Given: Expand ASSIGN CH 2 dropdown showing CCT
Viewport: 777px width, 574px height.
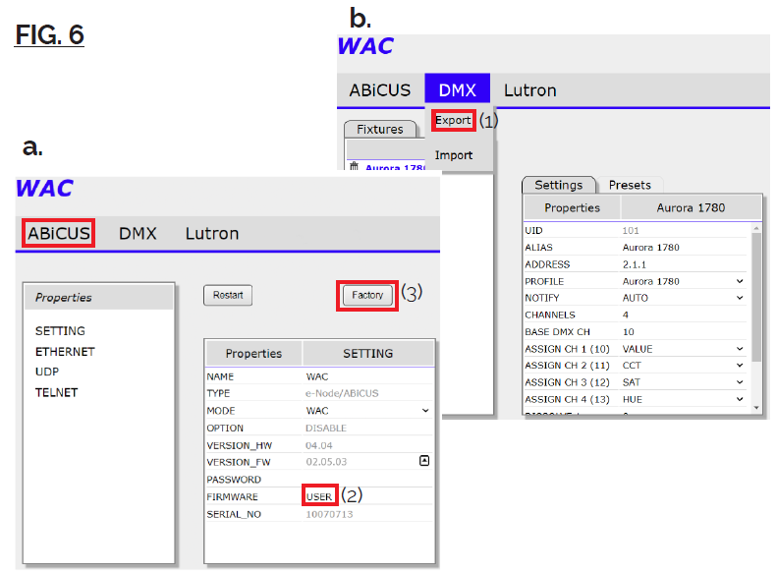Looking at the screenshot, I should pos(739,366).
